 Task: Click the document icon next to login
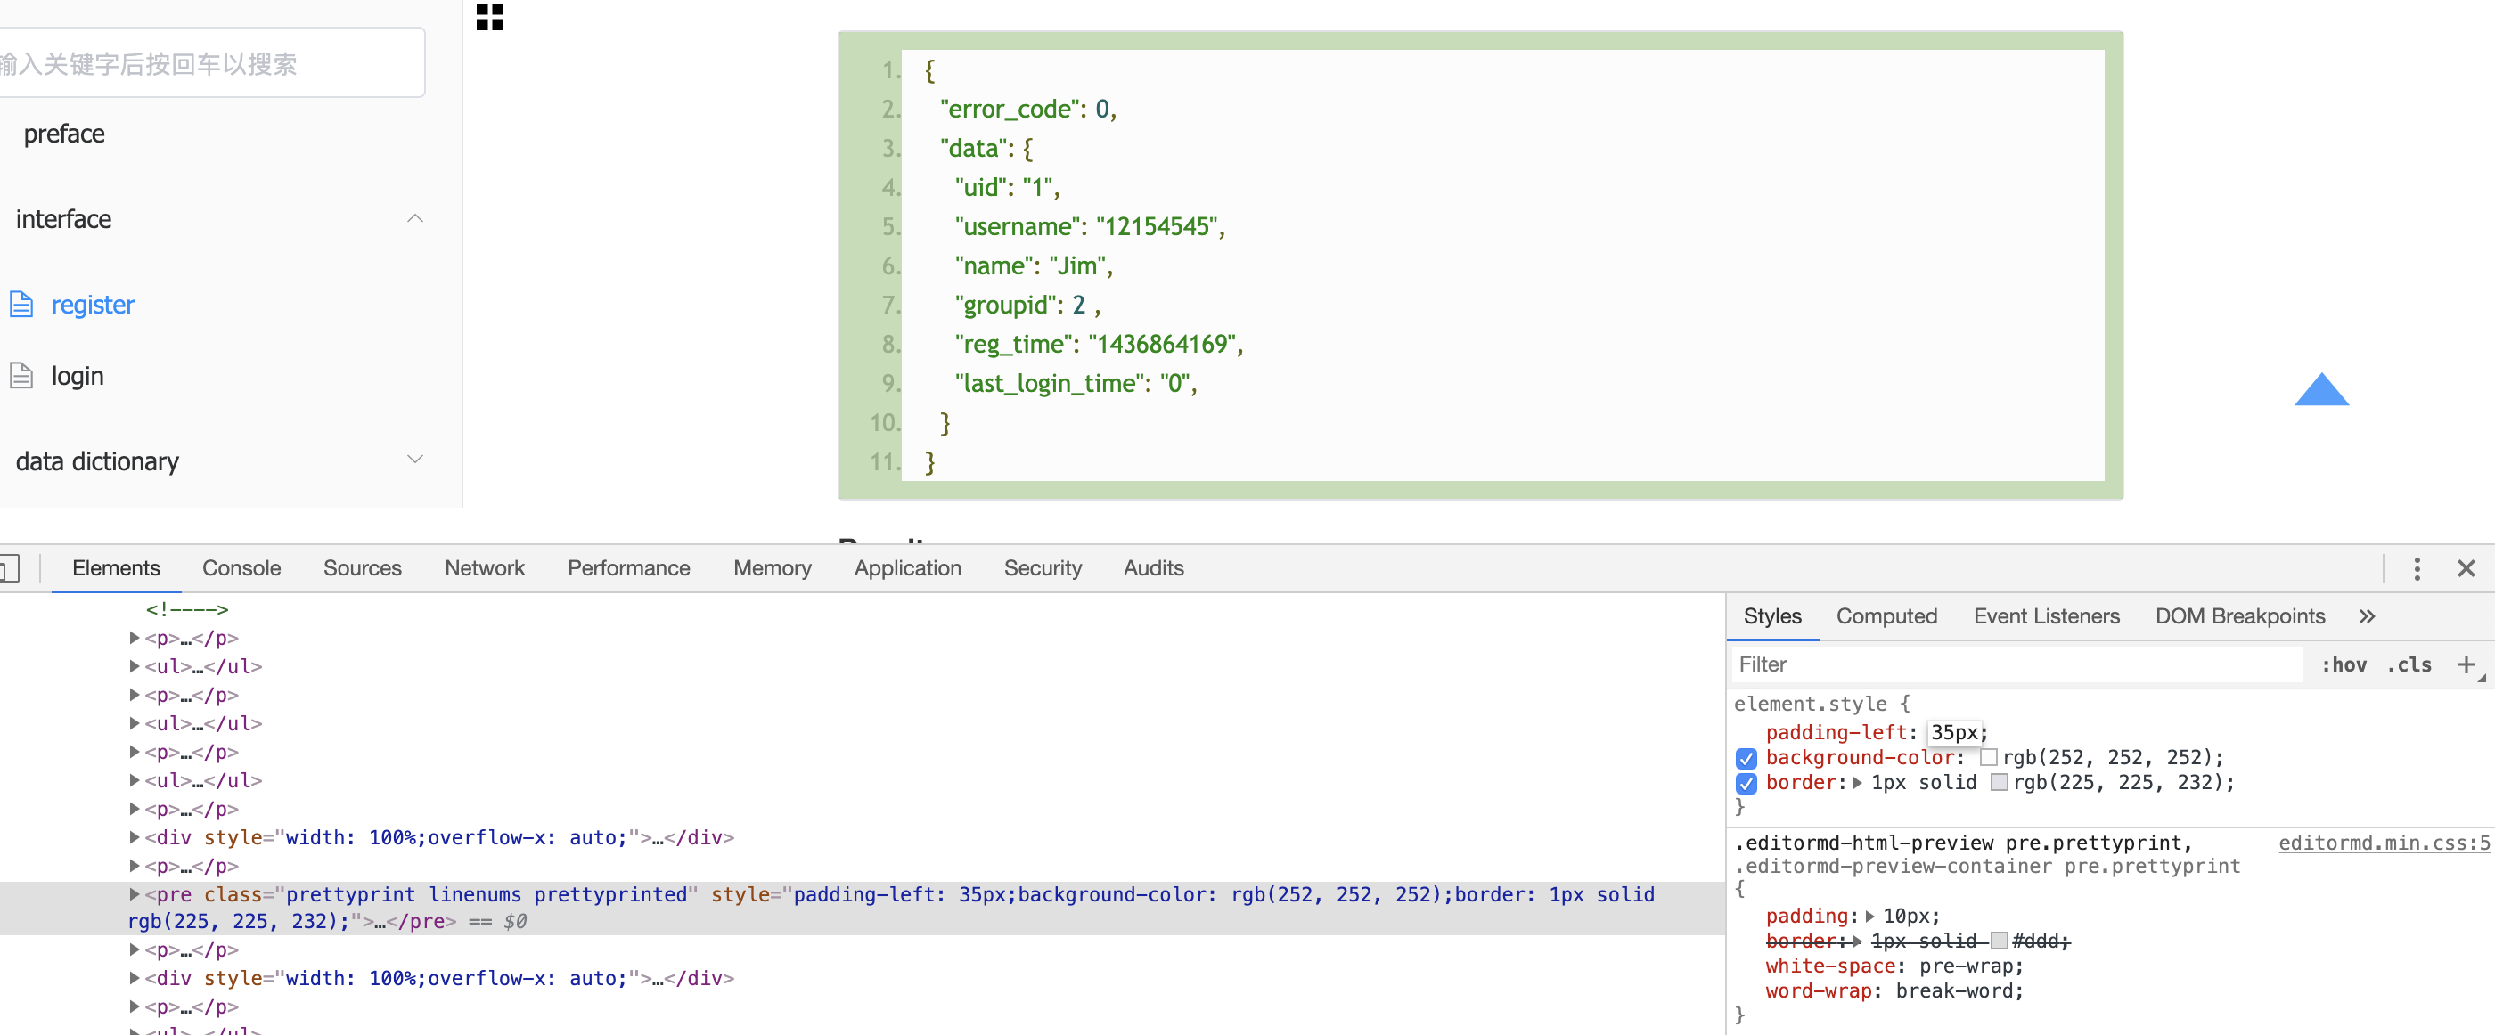point(21,375)
